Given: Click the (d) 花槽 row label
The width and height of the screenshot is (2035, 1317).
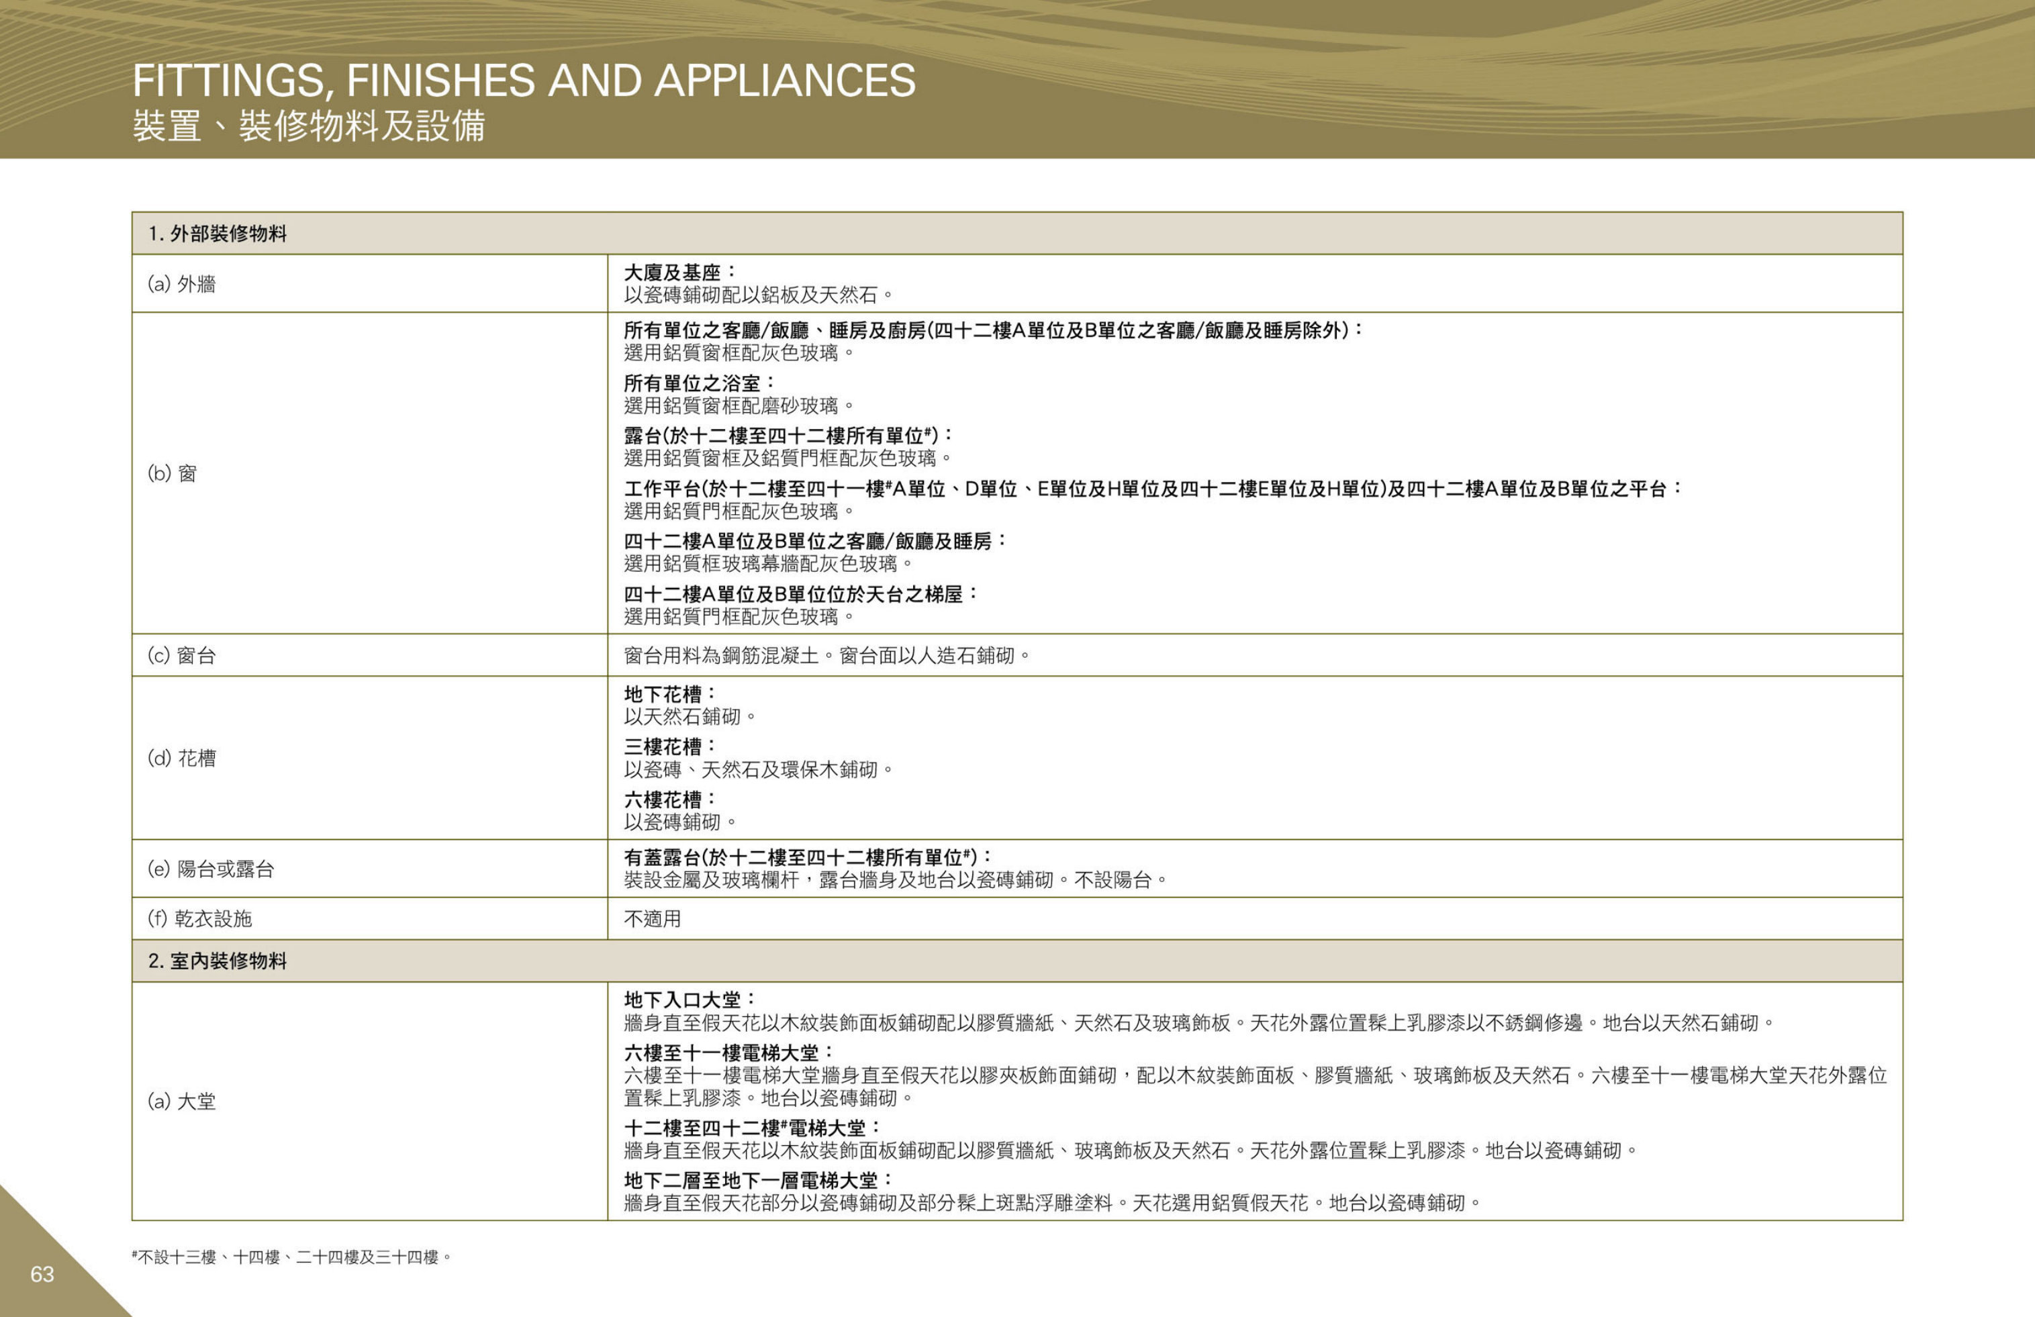Looking at the screenshot, I should (181, 757).
